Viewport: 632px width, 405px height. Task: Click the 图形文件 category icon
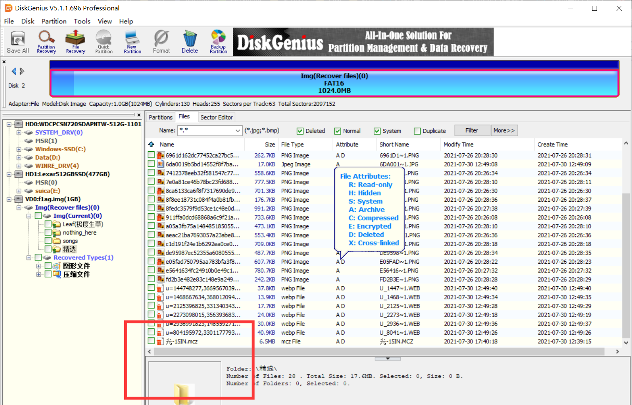pyautogui.click(x=57, y=266)
